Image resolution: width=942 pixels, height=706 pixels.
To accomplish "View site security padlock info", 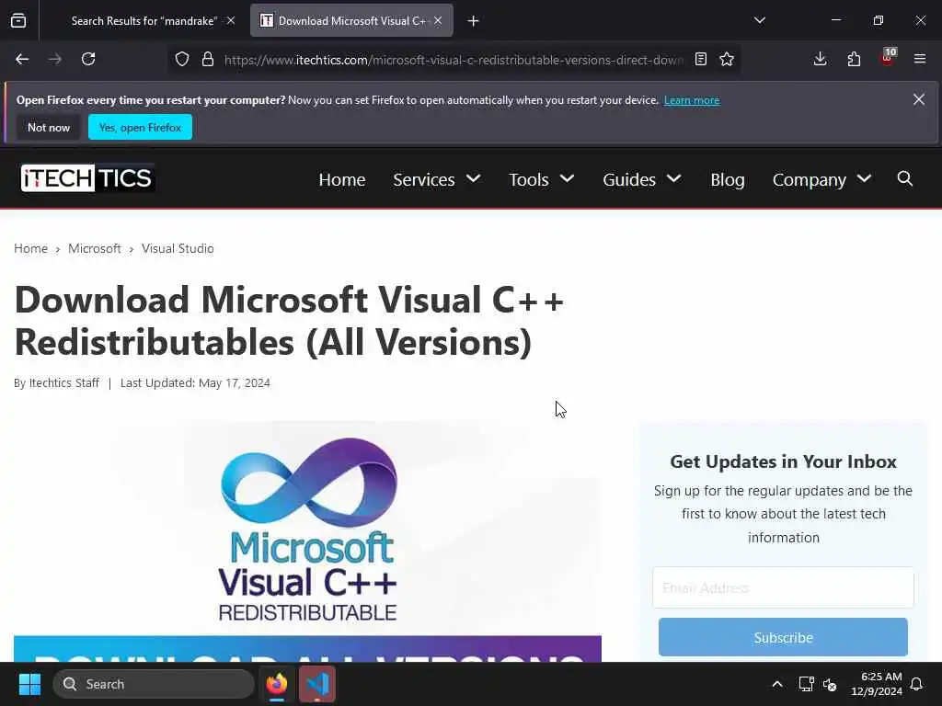I will (208, 59).
